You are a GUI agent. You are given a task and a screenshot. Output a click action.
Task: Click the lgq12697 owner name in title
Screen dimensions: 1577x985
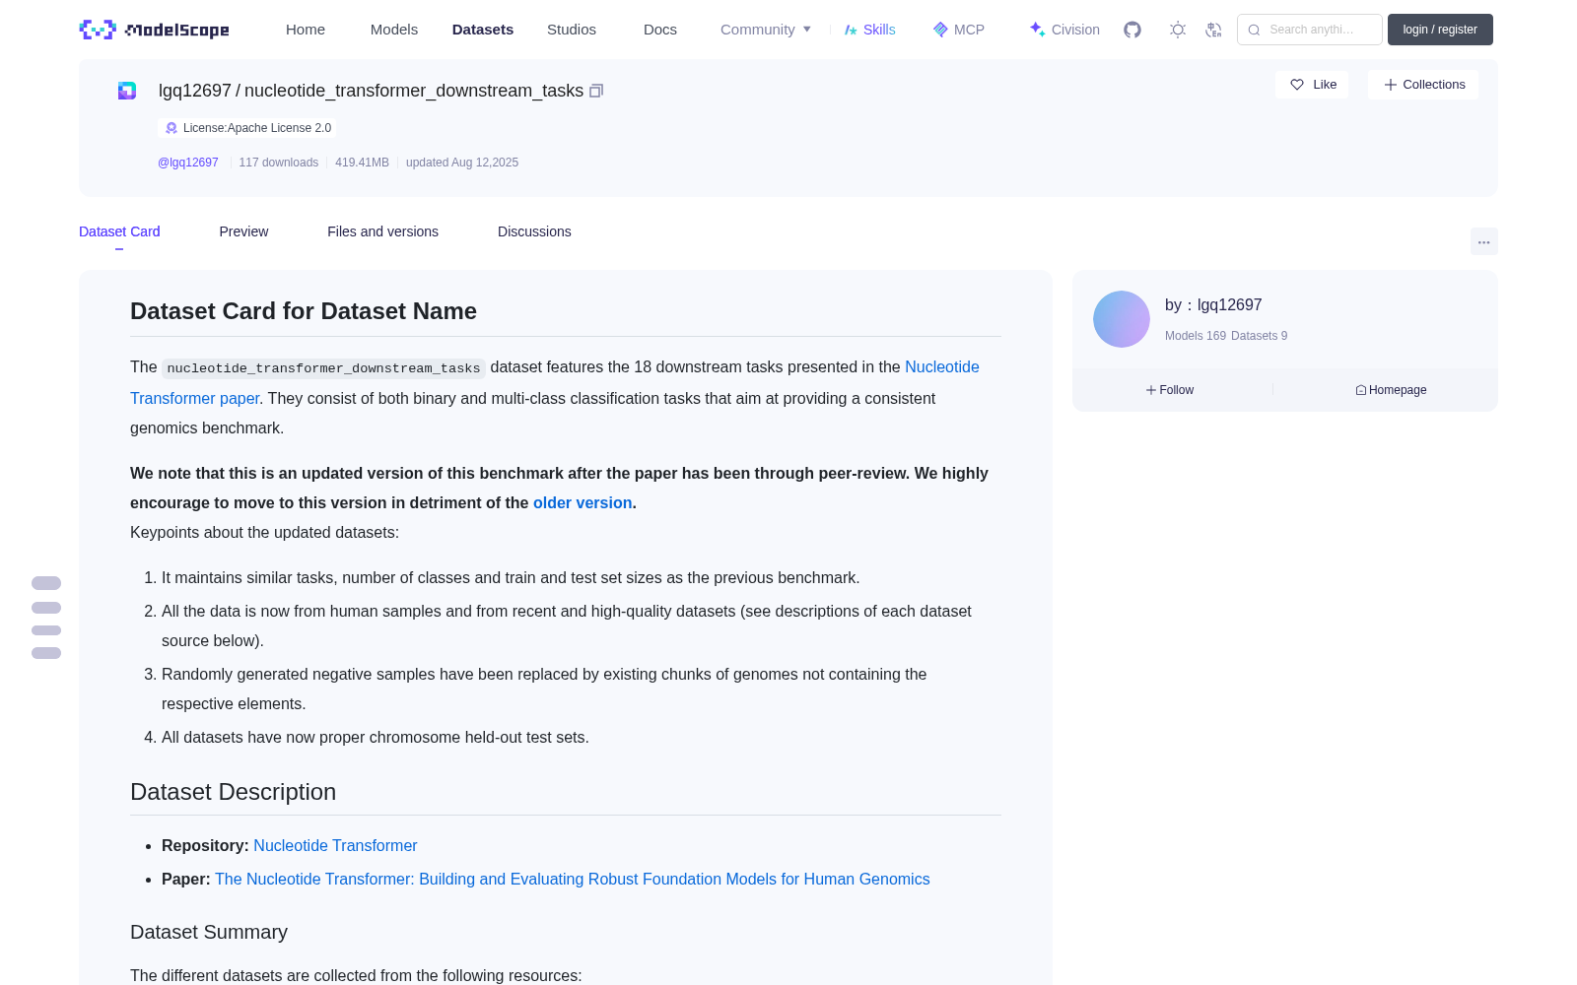195,91
